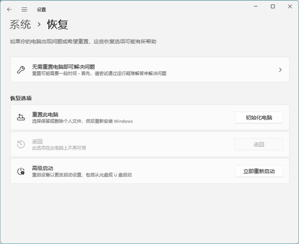Click the 如果你的电脑出现问题 intro text
The image size is (299, 244).
83,41
